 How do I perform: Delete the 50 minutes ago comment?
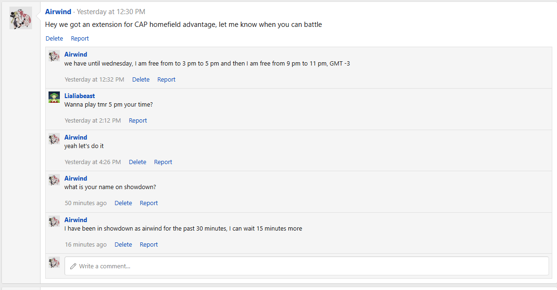(x=123, y=203)
